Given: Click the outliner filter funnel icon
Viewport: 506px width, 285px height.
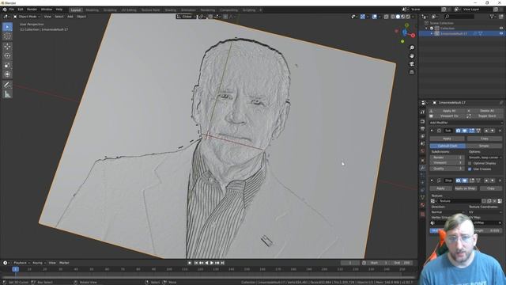Looking at the screenshot, I should (492, 16).
